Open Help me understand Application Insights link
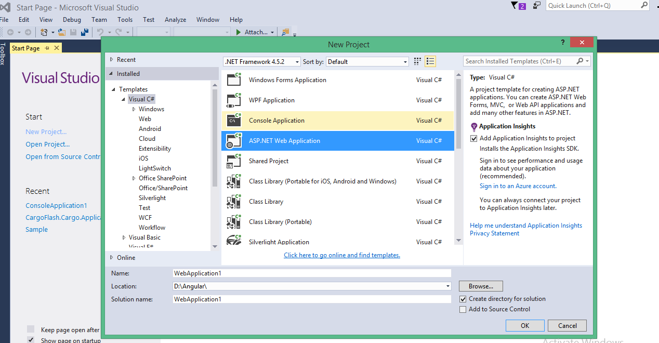The height and width of the screenshot is (343, 659). pos(526,226)
